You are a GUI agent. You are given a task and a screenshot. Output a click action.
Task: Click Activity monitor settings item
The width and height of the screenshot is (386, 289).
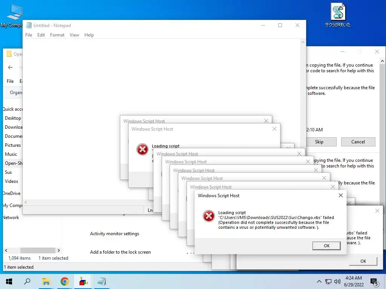[x=115, y=234]
